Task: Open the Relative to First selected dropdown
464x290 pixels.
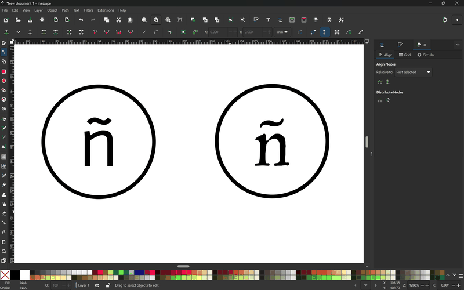Action: [x=413, y=72]
